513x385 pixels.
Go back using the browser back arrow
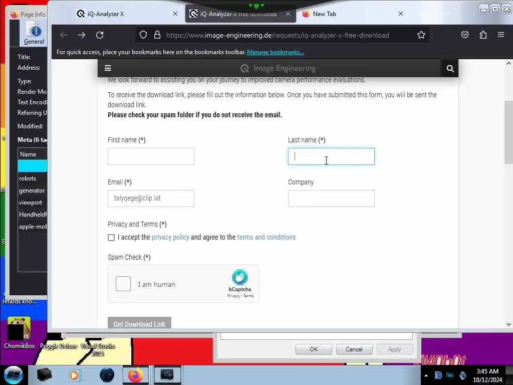[64, 35]
